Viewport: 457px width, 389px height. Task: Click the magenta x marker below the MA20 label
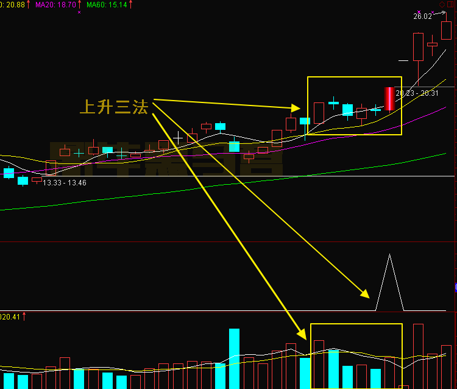pyautogui.click(x=79, y=12)
